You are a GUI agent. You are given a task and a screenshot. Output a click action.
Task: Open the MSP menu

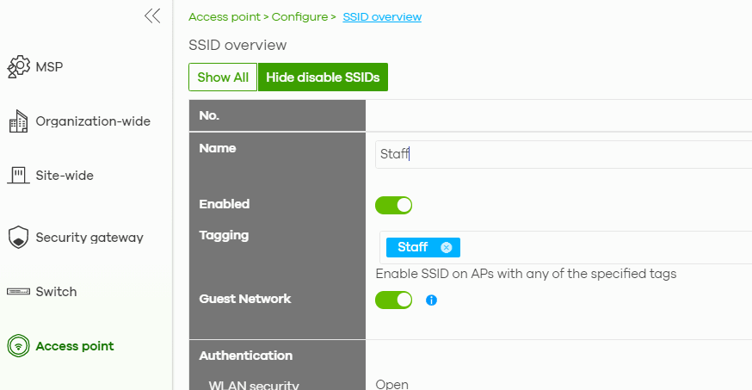point(50,67)
